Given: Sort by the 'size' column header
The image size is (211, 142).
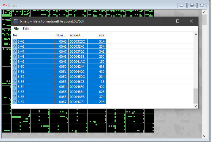Looking at the screenshot, I should click(x=96, y=35).
